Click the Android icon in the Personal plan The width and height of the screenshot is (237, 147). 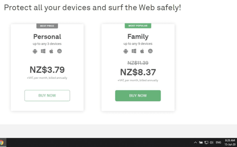(x=35, y=51)
